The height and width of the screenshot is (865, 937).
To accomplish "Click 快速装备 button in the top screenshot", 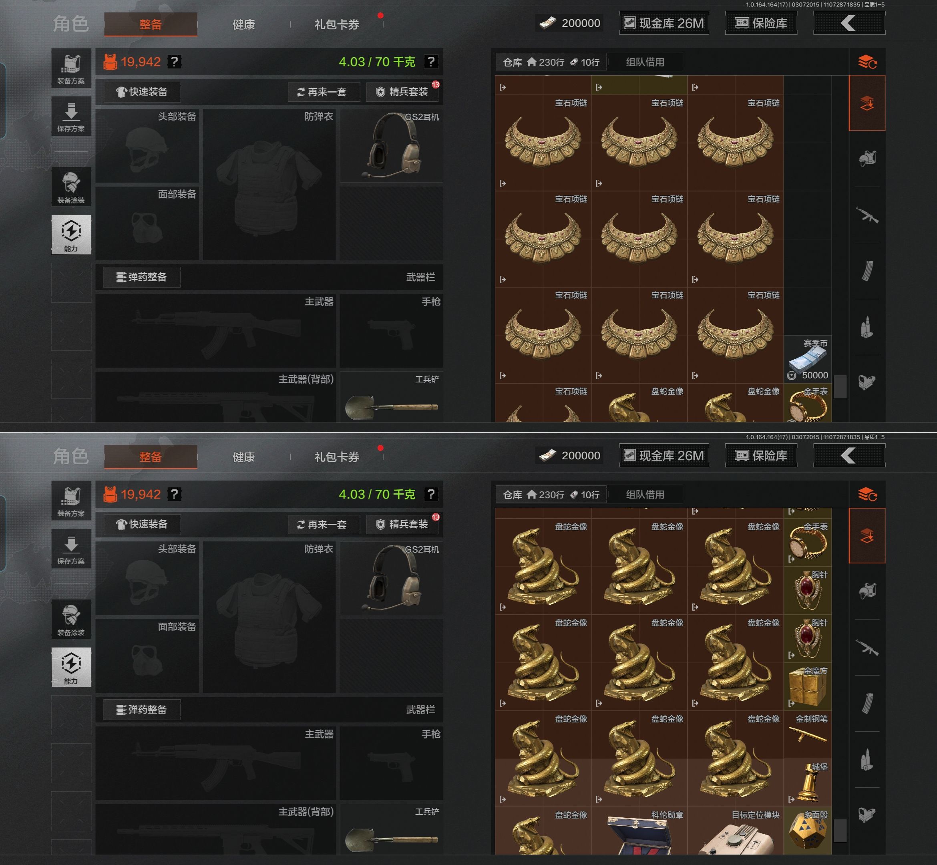I will click(x=142, y=92).
